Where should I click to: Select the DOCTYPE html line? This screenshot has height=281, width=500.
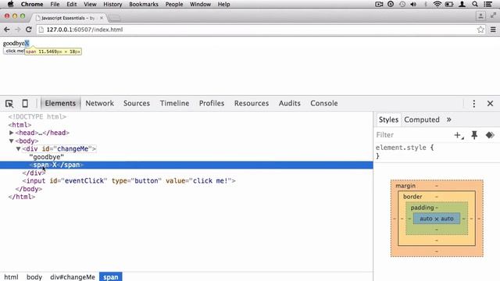click(x=37, y=116)
